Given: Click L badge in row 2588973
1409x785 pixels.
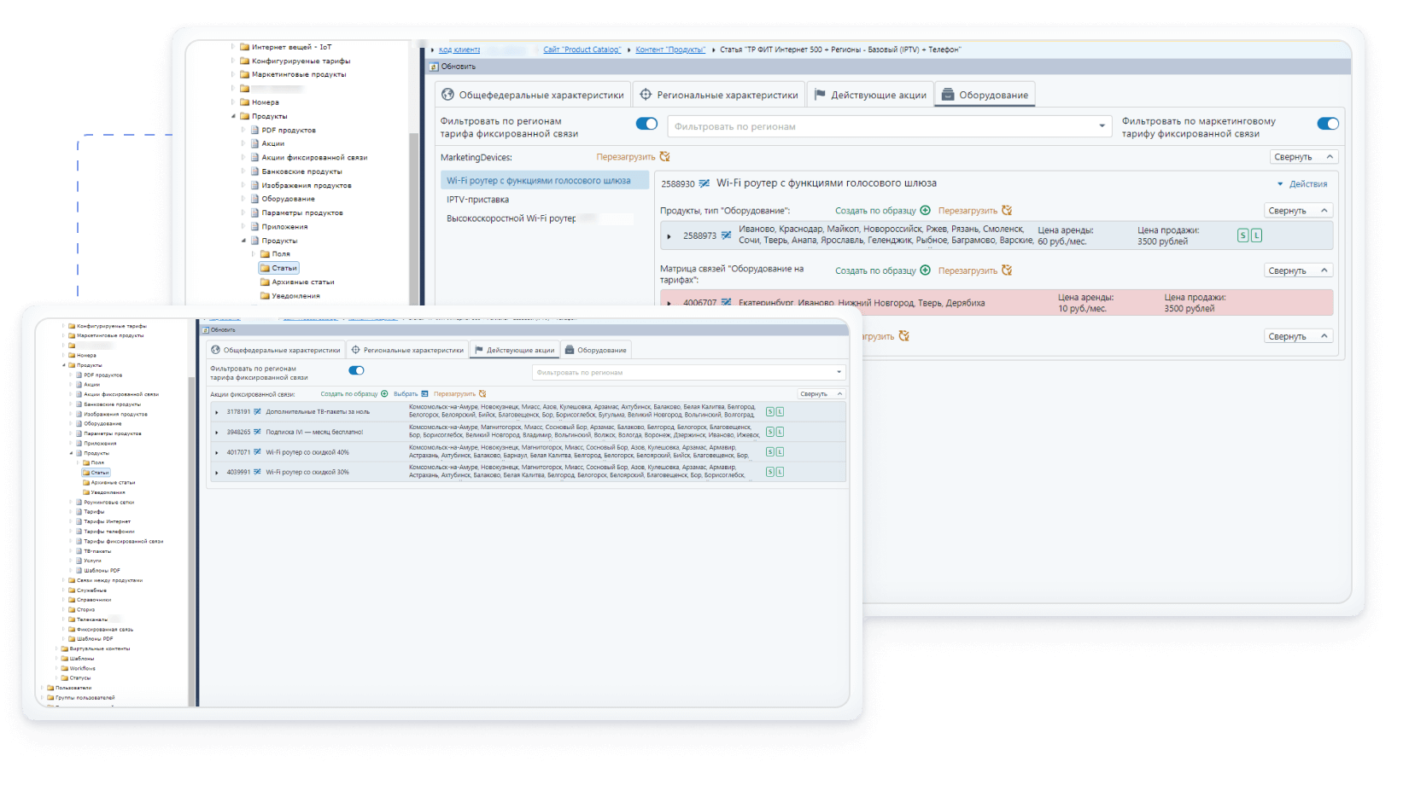Looking at the screenshot, I should pos(1256,235).
